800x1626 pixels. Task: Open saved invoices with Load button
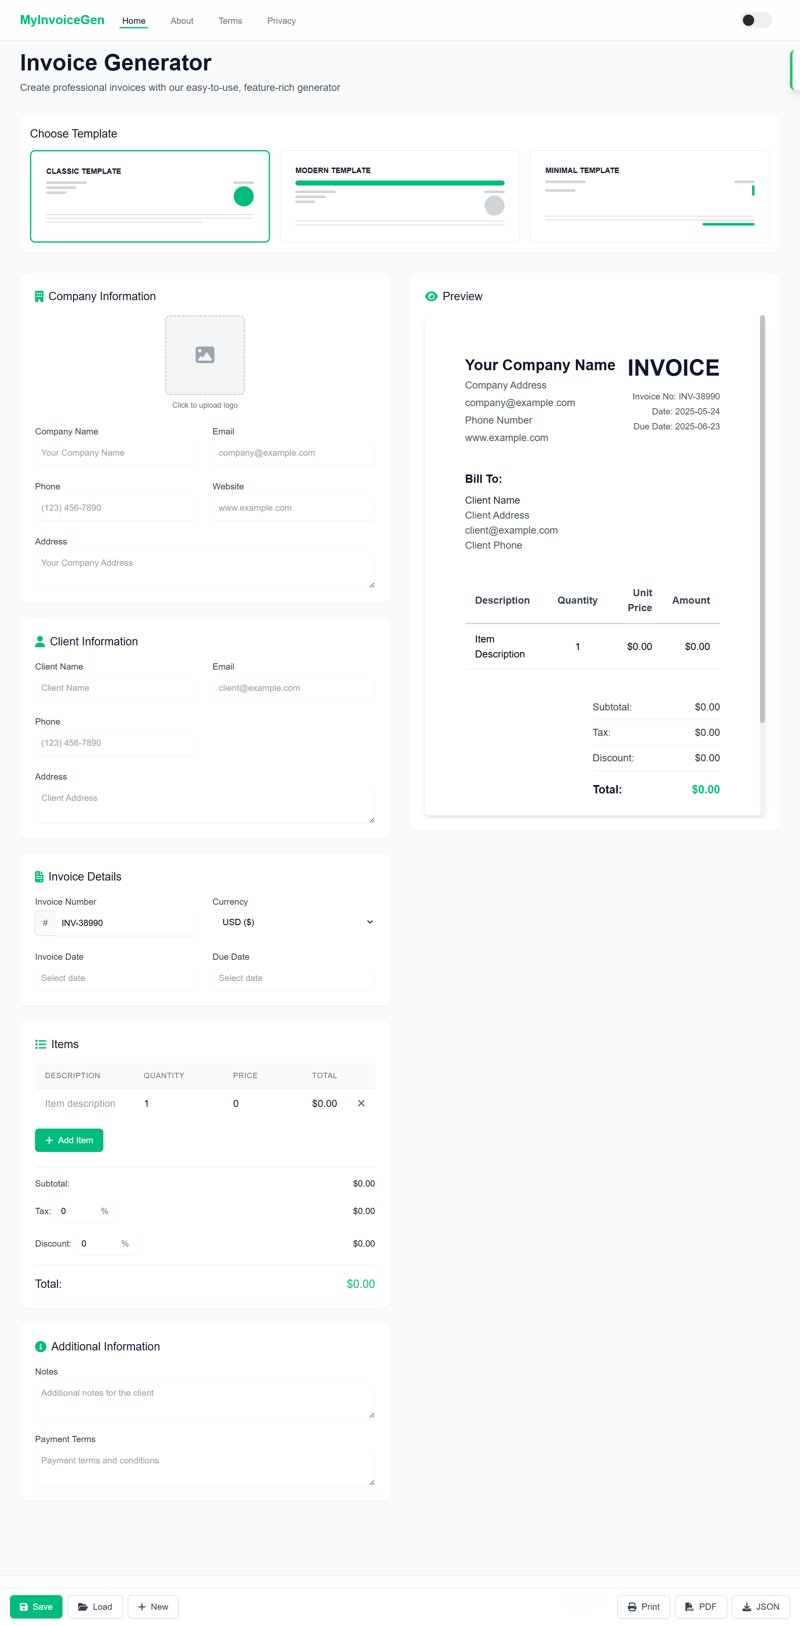click(x=95, y=1606)
